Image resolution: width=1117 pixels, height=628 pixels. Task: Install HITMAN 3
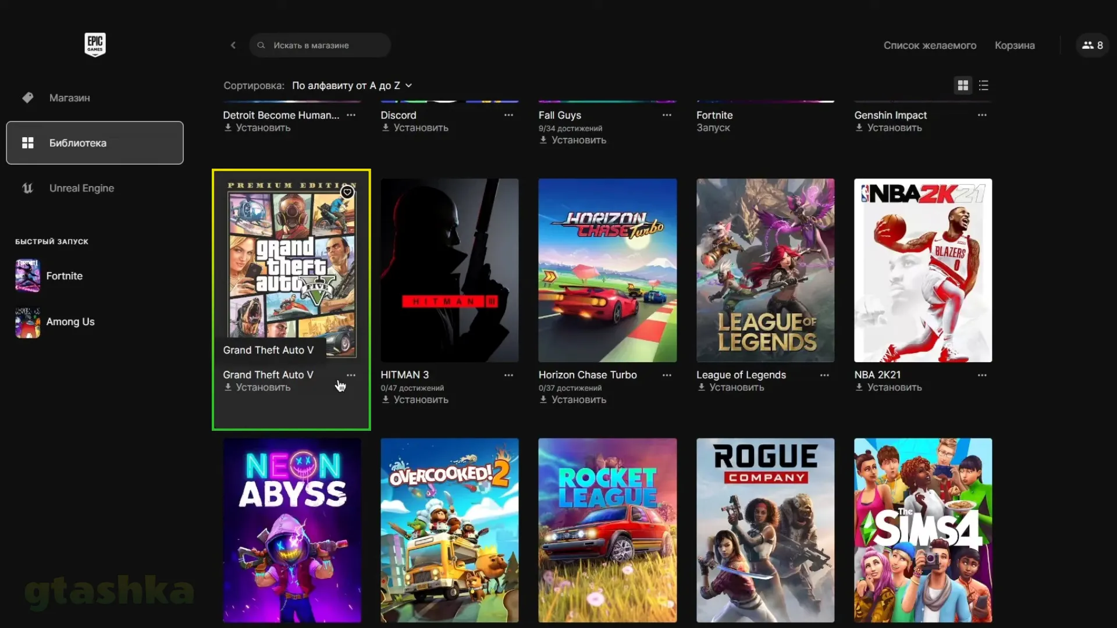[x=415, y=399]
